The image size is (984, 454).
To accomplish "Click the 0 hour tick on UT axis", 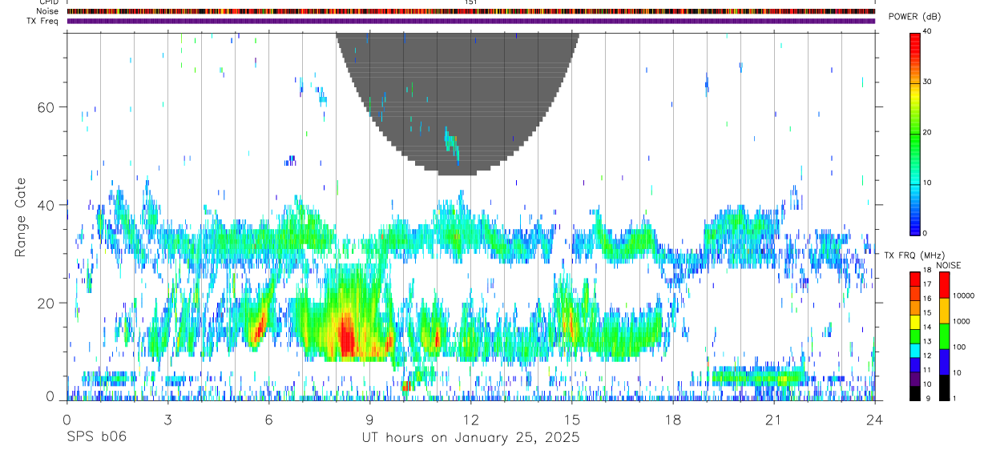I will (x=67, y=418).
